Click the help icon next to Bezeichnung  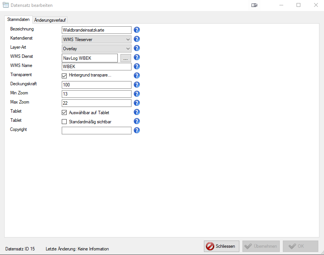[x=136, y=30]
